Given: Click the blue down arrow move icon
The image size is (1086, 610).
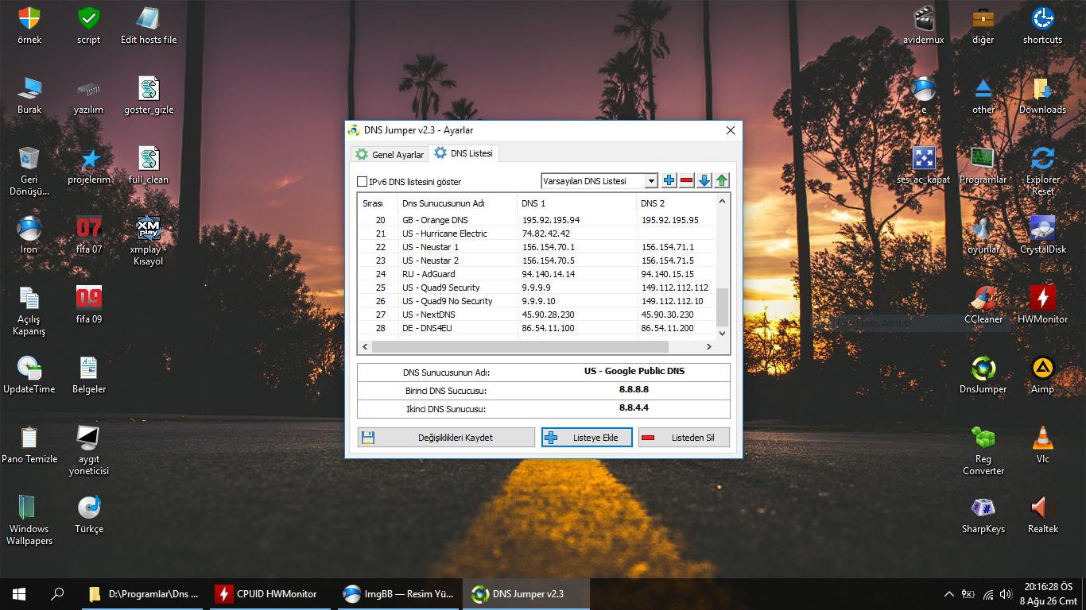Looking at the screenshot, I should pos(704,181).
